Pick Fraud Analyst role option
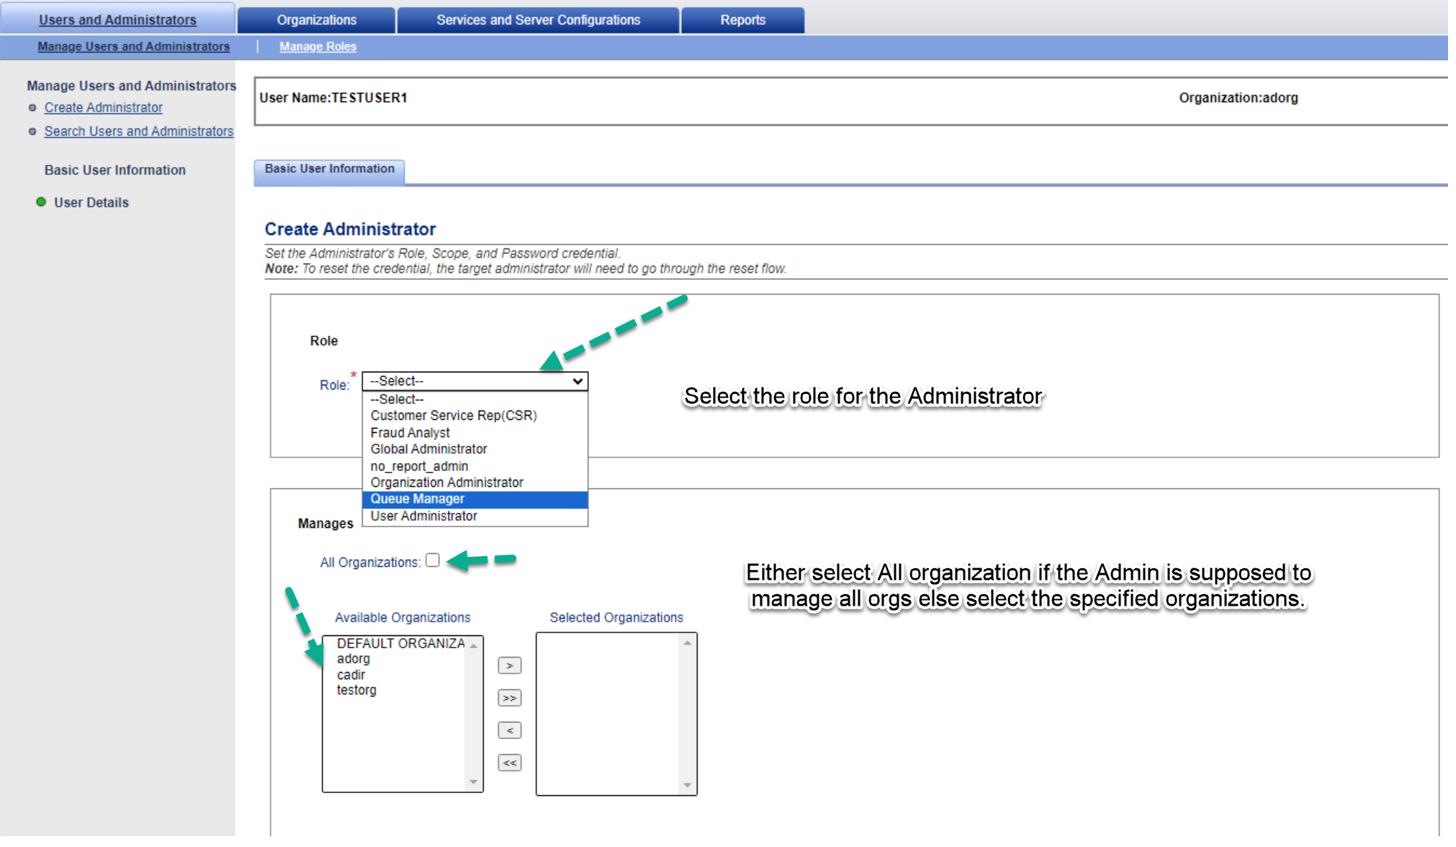The height and width of the screenshot is (847, 1456). [410, 433]
